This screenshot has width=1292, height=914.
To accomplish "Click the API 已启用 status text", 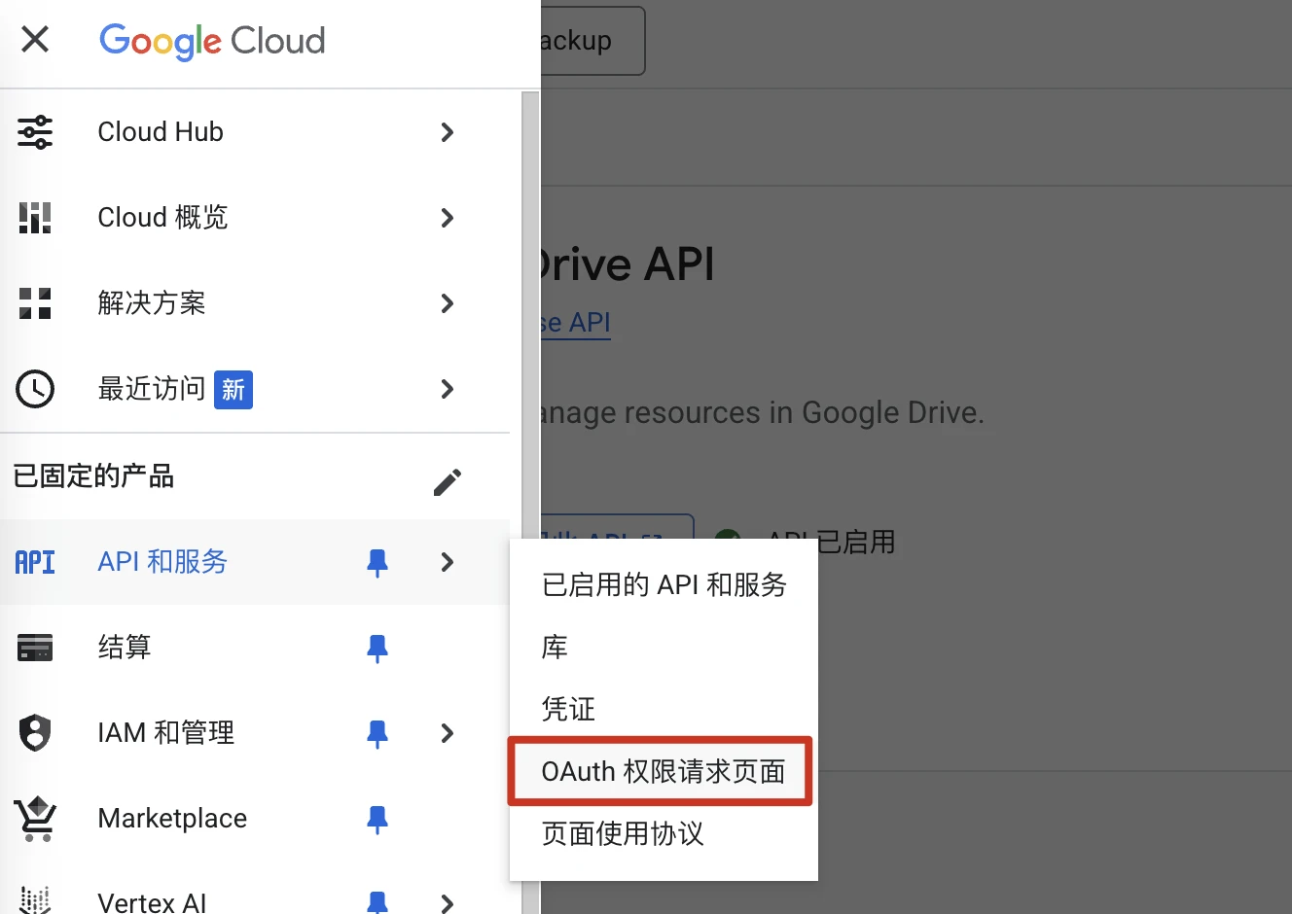I will (x=831, y=542).
